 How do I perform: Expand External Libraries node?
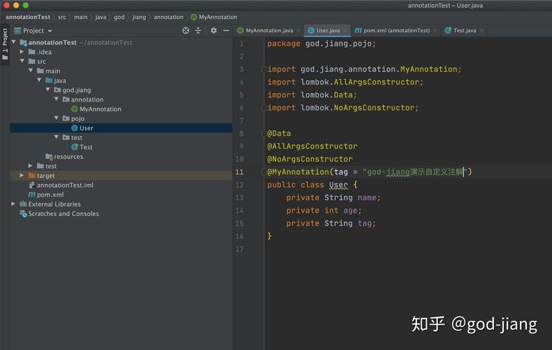[x=13, y=204]
